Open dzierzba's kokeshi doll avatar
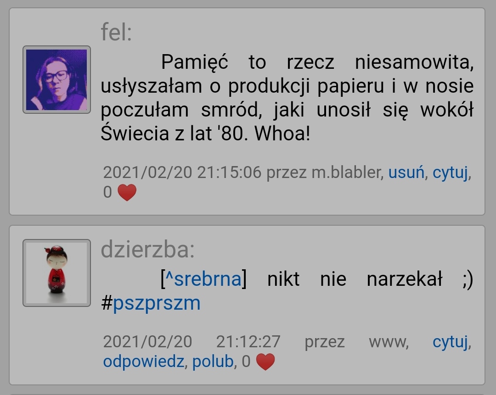Image resolution: width=496 pixels, height=395 pixels. pyautogui.click(x=56, y=273)
